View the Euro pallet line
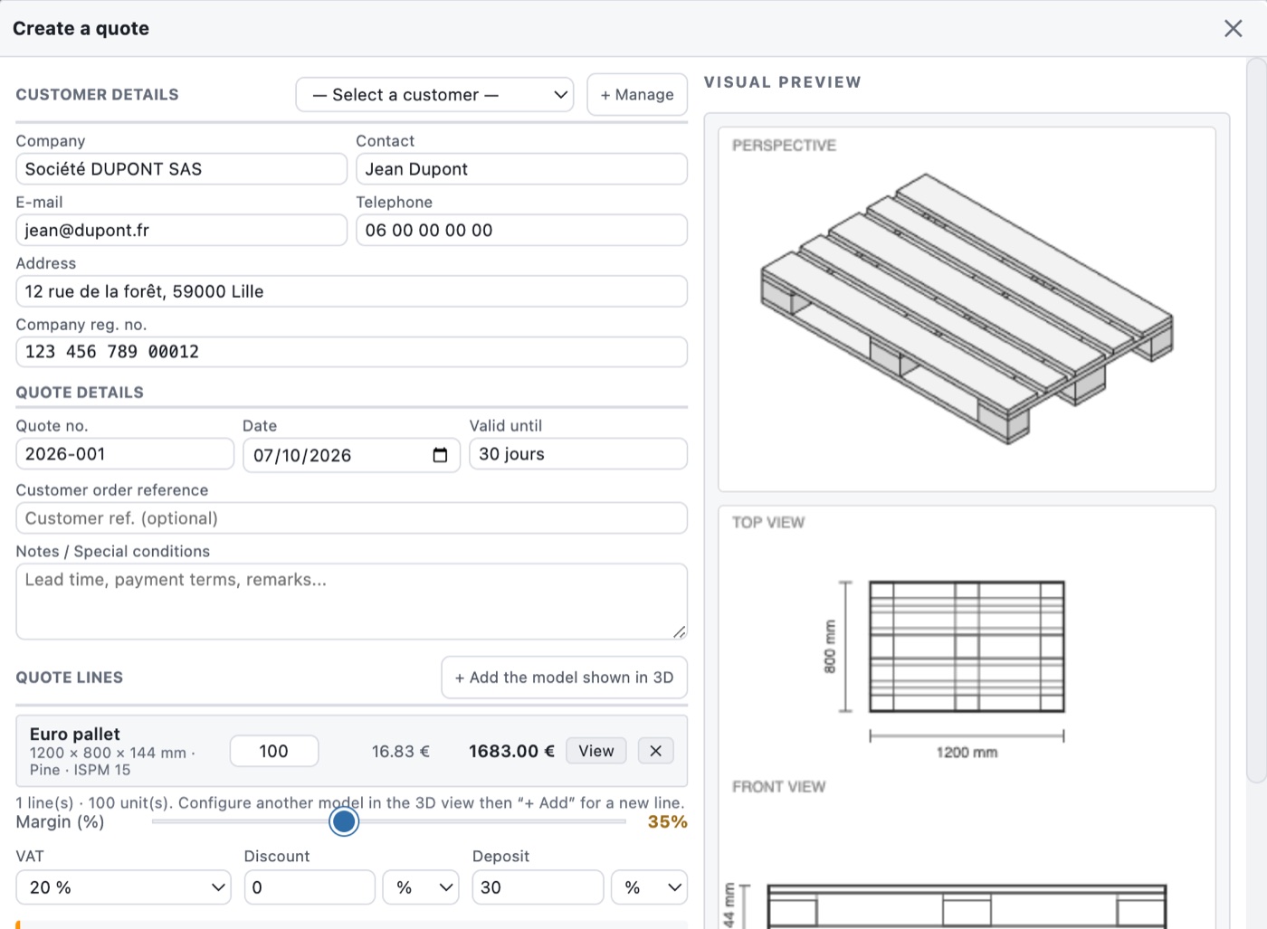 pos(596,751)
